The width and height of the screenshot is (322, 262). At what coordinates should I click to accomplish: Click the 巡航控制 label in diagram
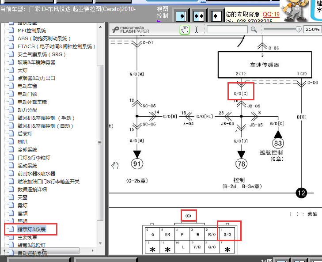point(271,152)
